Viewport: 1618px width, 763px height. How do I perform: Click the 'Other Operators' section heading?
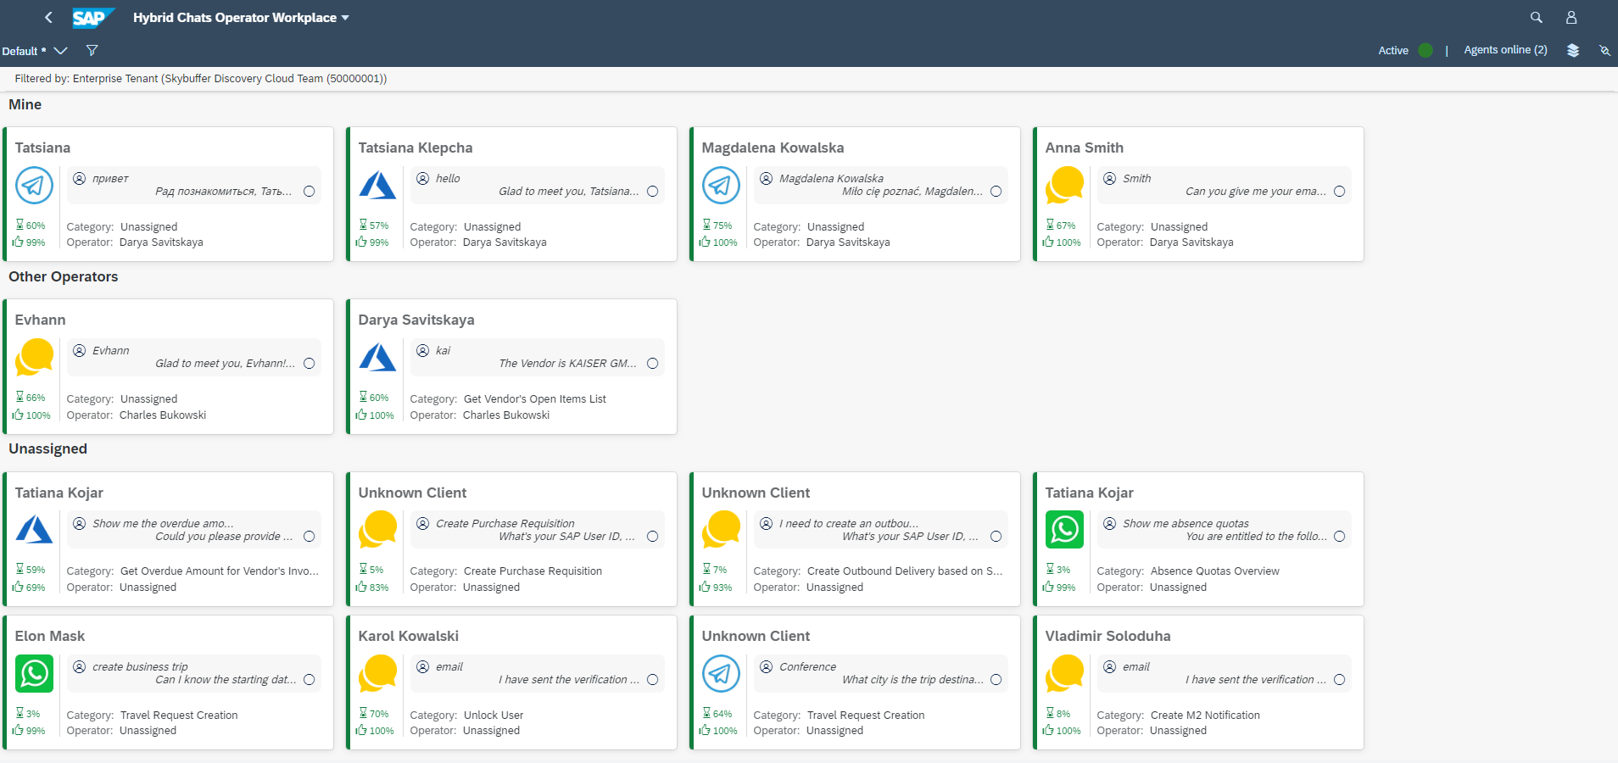(x=64, y=276)
